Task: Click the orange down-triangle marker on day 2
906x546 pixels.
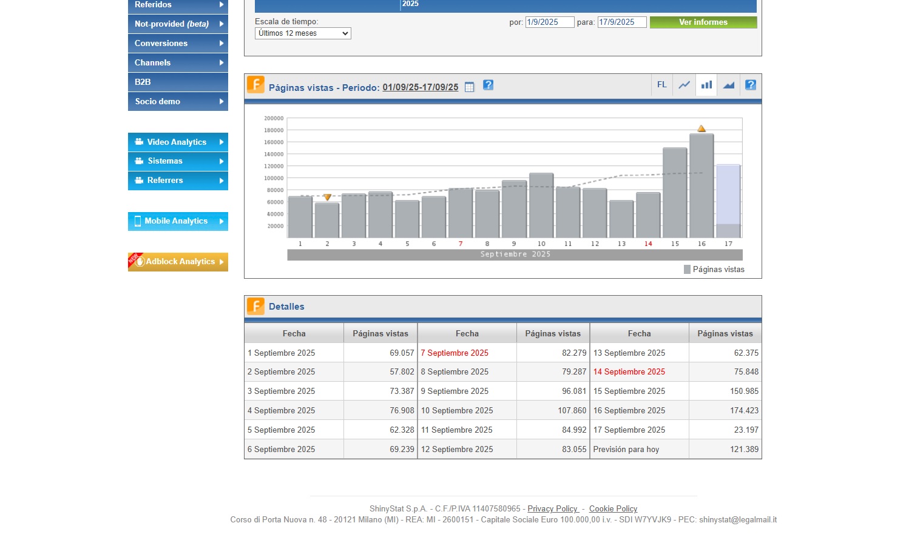Action: 327,198
